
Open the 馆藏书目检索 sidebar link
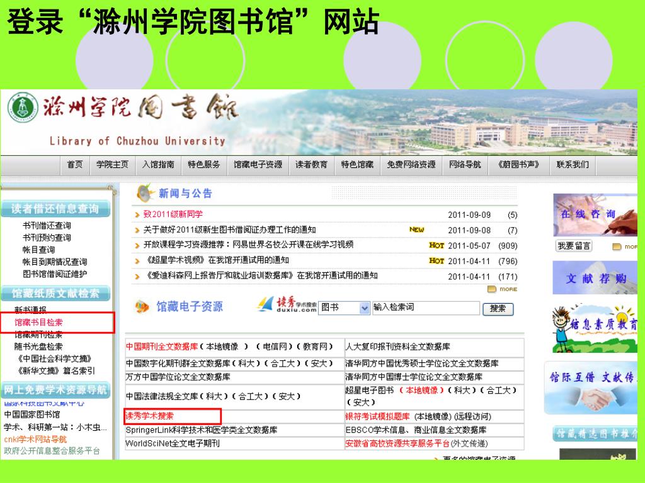coord(39,323)
